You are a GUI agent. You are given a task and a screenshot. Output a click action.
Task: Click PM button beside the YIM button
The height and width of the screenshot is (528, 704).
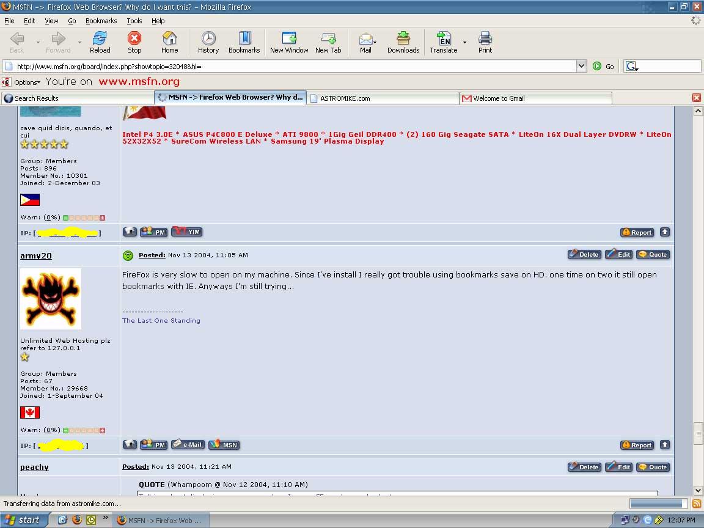(153, 232)
